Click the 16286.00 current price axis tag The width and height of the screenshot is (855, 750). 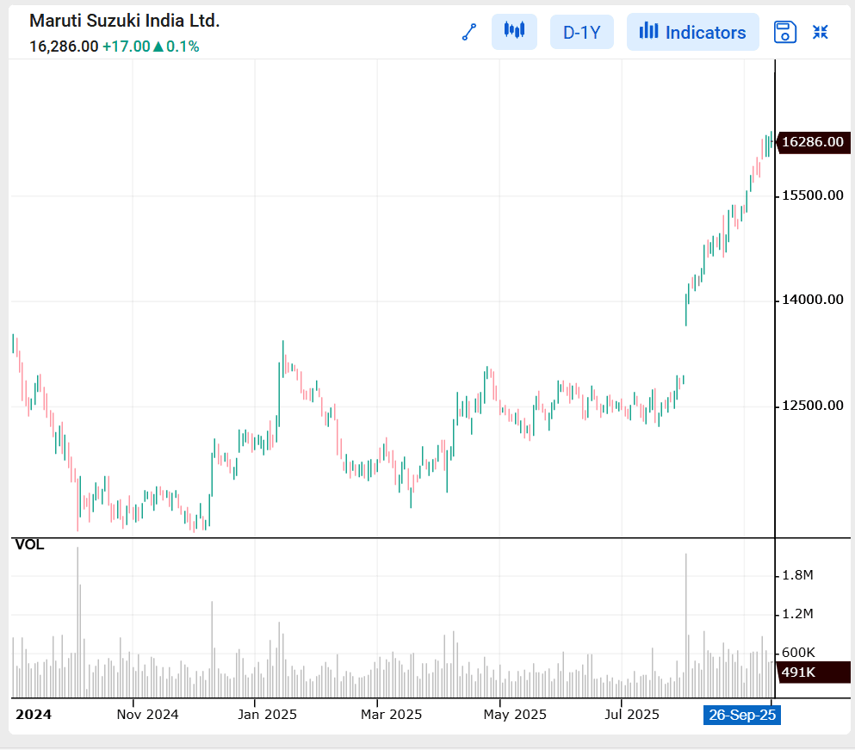click(813, 142)
